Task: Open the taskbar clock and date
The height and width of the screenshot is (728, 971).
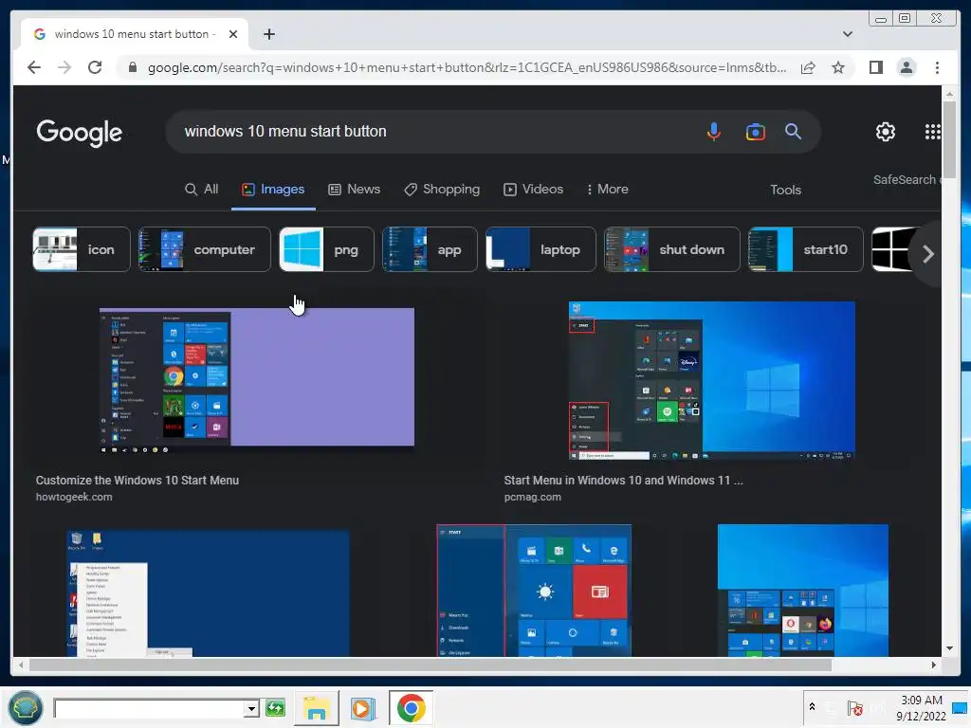Action: point(921,707)
